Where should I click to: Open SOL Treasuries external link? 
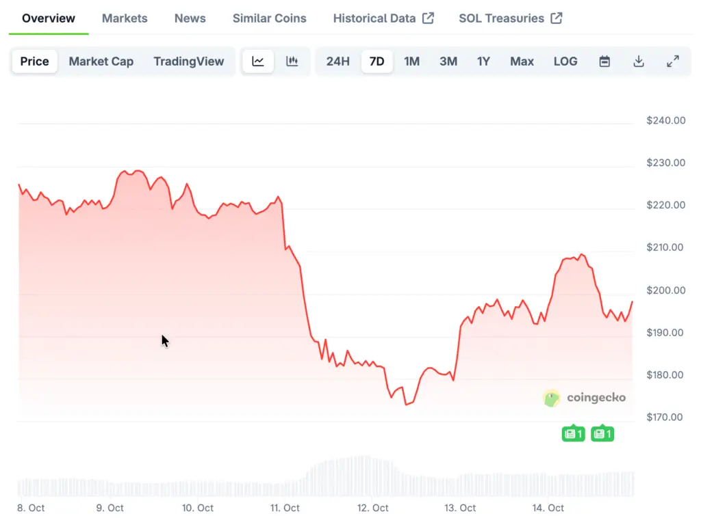pos(510,18)
